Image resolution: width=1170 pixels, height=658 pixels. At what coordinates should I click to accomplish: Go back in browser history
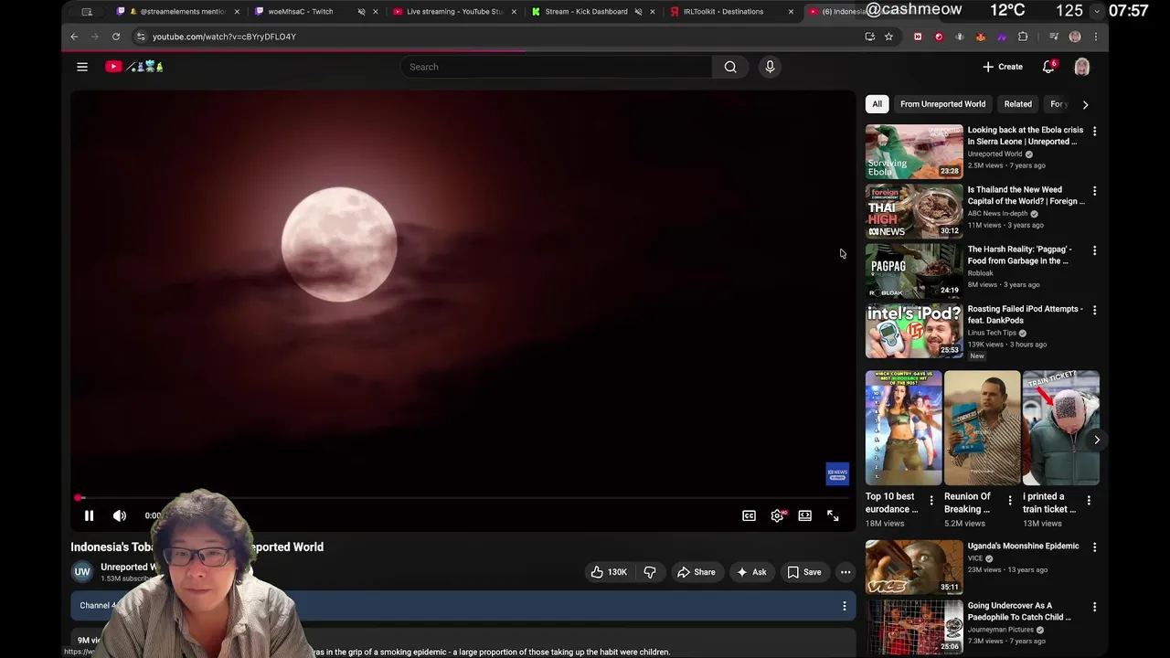[74, 37]
